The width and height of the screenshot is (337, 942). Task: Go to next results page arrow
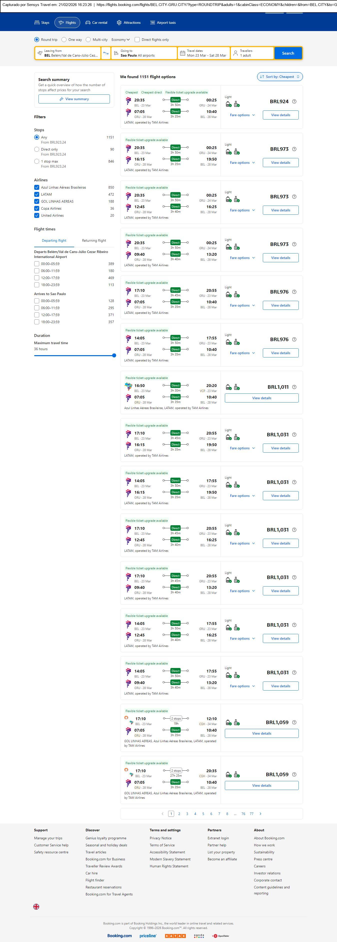260,814
